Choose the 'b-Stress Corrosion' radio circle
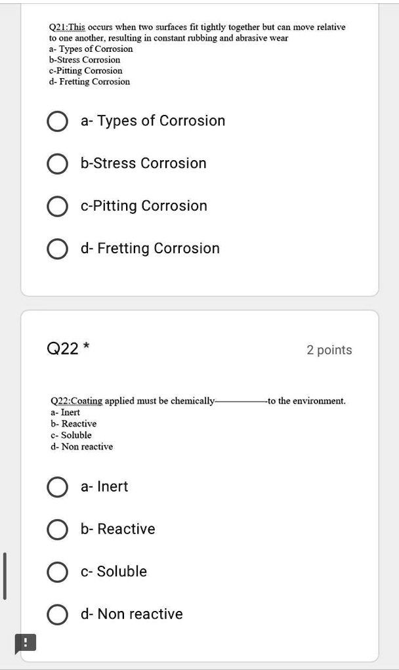Image resolution: width=399 pixels, height=670 pixels. pyautogui.click(x=57, y=164)
